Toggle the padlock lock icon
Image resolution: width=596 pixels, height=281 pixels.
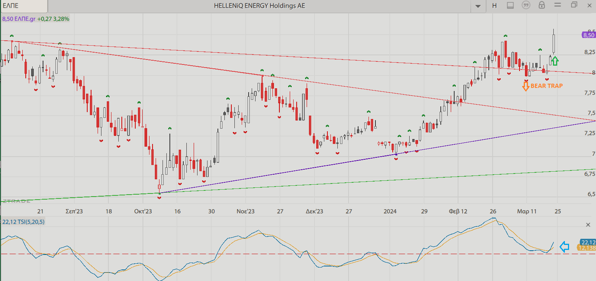(542, 5)
